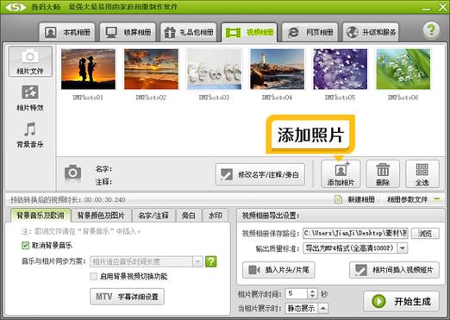450x320 pixels.
Task: Select the 相片文件 sidebar icon
Action: [30, 61]
